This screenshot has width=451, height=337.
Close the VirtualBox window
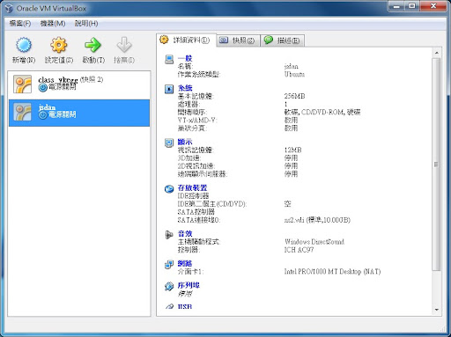433,6
